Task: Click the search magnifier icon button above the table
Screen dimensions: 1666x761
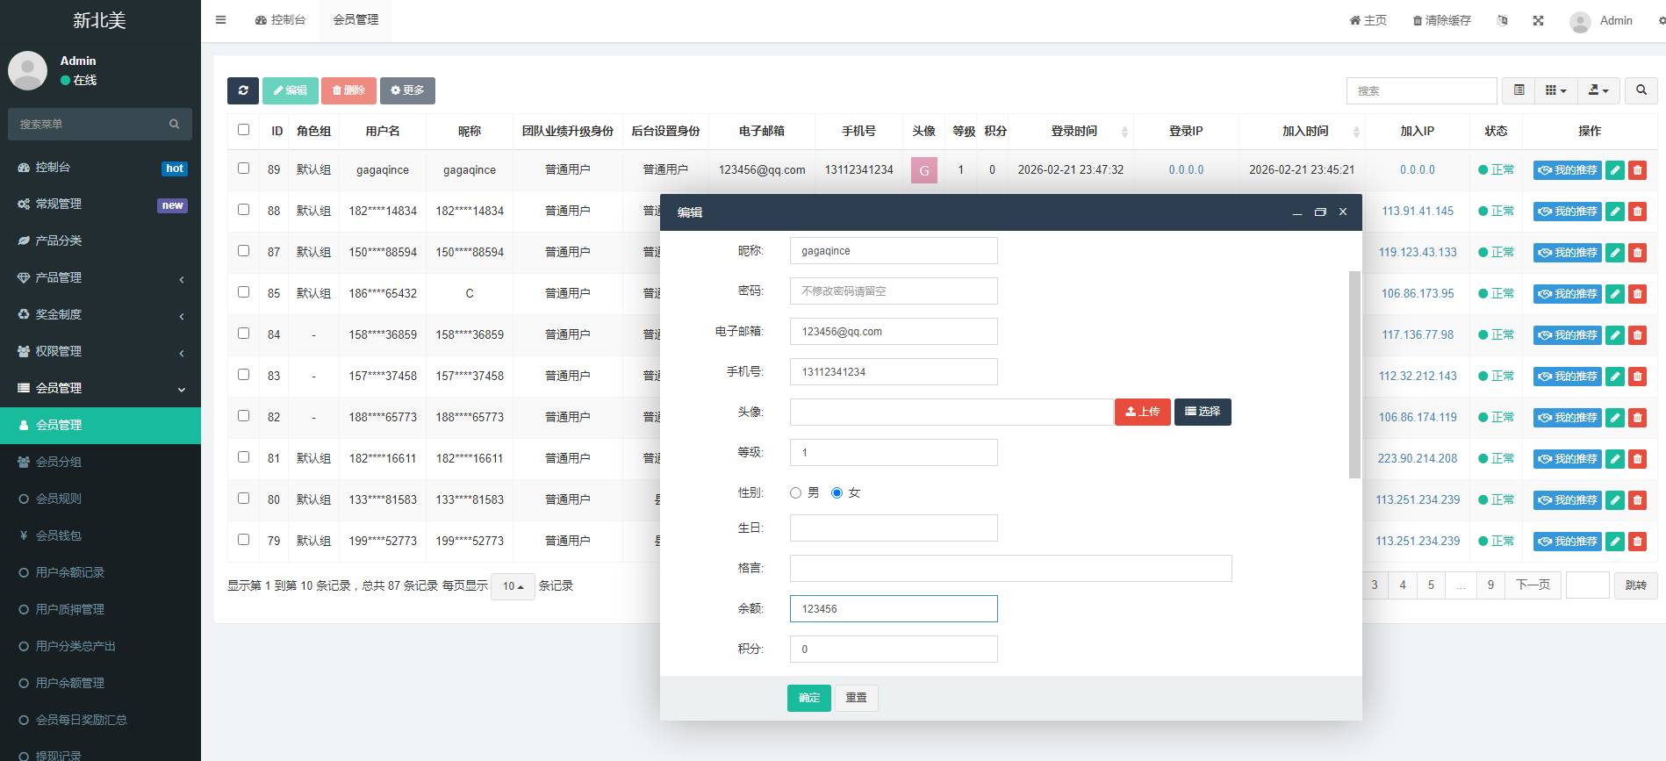Action: [x=1641, y=90]
